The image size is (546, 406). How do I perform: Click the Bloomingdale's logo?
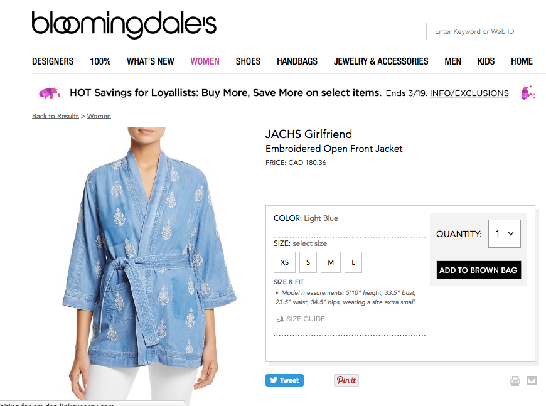[x=124, y=24]
